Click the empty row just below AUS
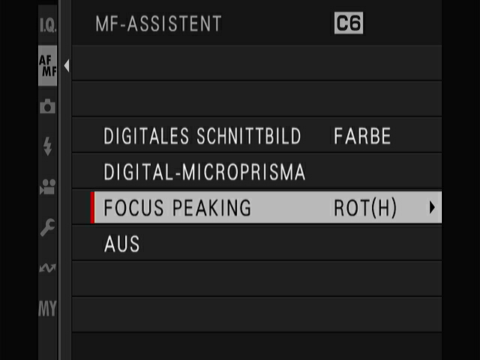This screenshot has height=360, width=480. pyautogui.click(x=255, y=279)
